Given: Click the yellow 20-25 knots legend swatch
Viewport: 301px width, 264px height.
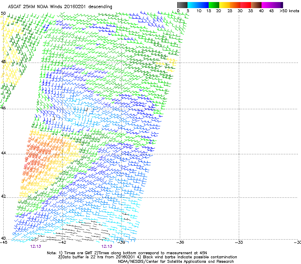Looking at the screenshot, I should (225, 5).
